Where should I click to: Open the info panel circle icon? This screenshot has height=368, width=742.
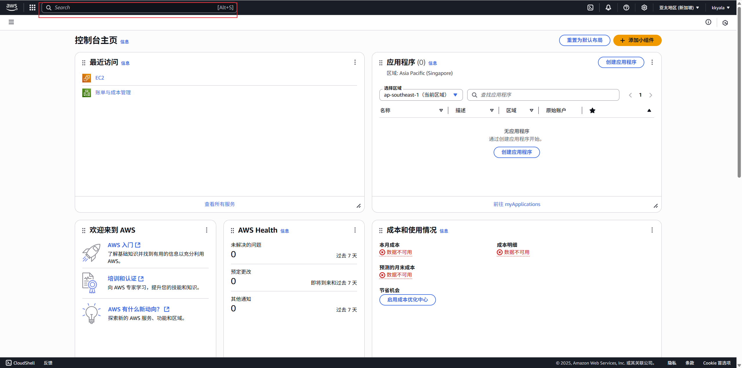[708, 22]
